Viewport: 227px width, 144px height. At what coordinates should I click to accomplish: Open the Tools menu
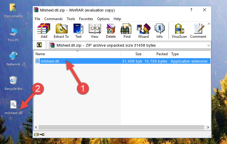tap(71, 19)
